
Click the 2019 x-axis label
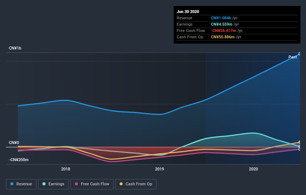160,169
